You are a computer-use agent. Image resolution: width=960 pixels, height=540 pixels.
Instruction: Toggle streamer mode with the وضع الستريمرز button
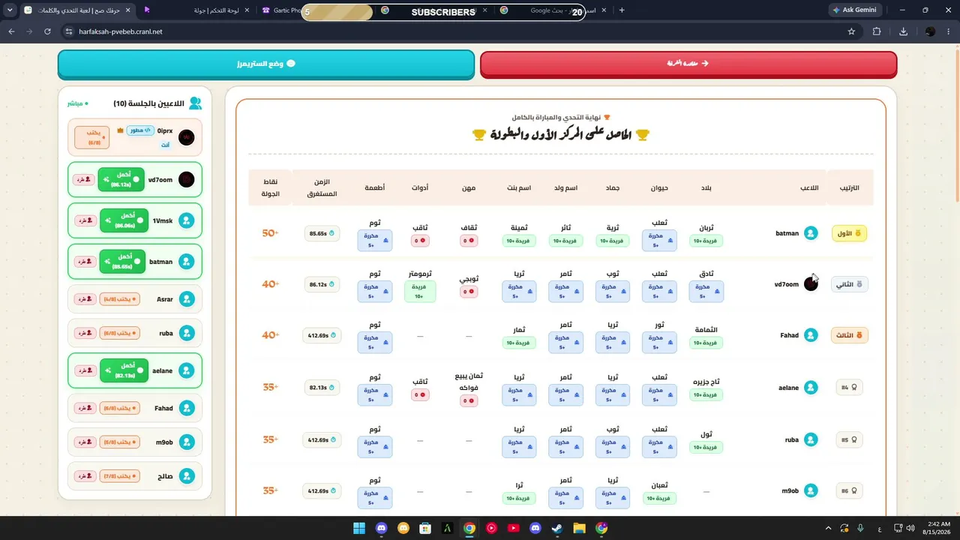pos(266,64)
